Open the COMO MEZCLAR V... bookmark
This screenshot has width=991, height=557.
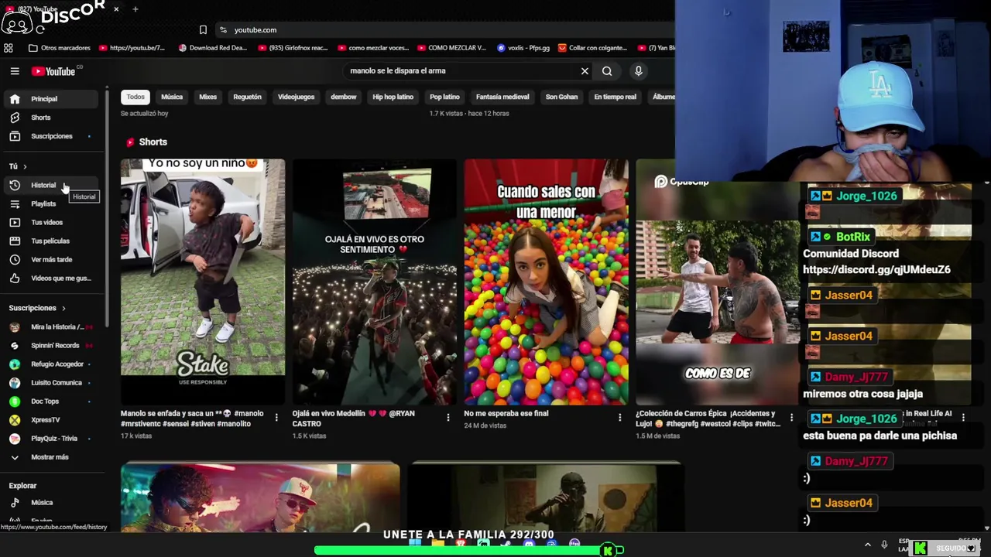(451, 48)
